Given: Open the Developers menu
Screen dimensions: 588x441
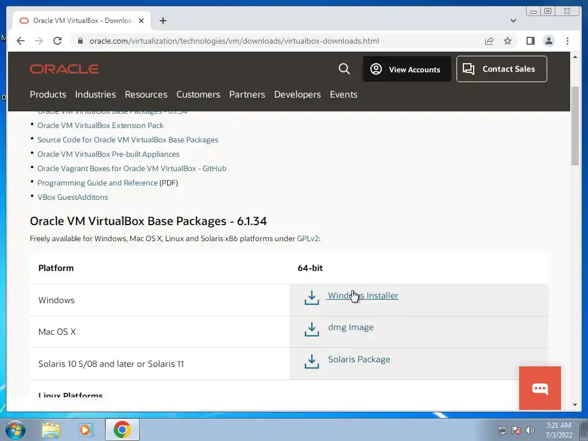Looking at the screenshot, I should [297, 95].
